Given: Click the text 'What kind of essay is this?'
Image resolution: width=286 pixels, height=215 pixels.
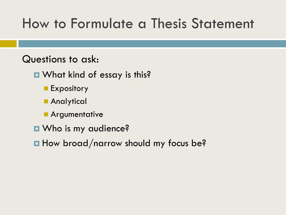Looking at the screenshot, I should tap(96, 75).
